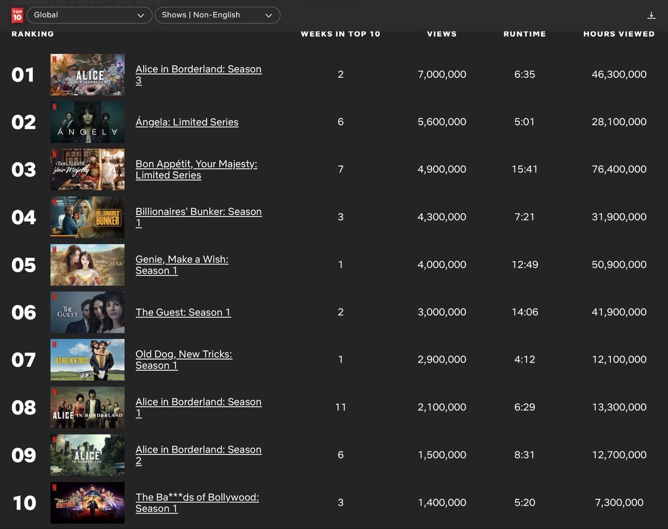Click the 15:41 runtime value
This screenshot has height=529, width=668.
(x=524, y=169)
